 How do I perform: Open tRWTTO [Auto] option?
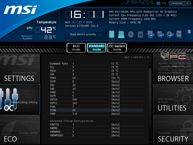[x=116, y=124]
